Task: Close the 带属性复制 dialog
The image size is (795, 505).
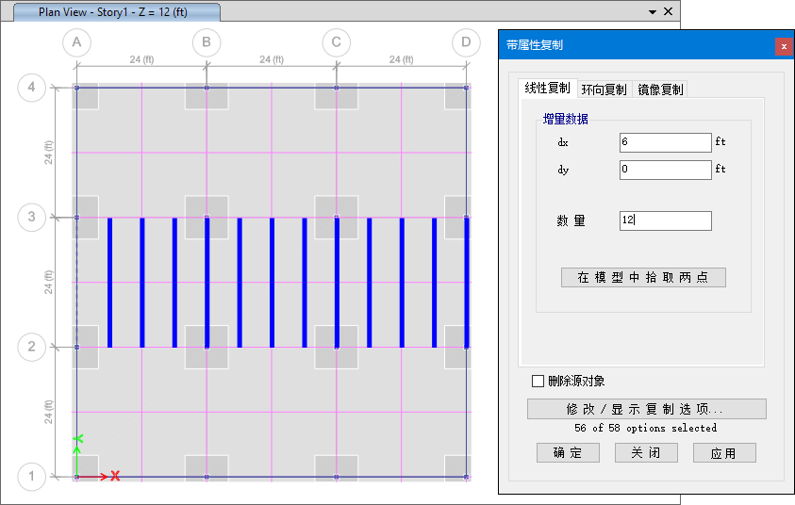Action: tap(784, 46)
